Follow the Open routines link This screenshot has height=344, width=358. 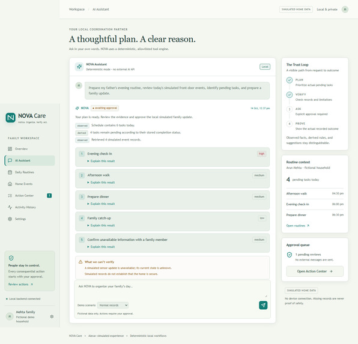click(x=298, y=226)
